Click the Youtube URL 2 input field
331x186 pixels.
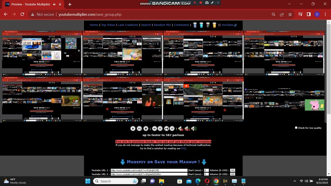pyautogui.click(x=149, y=174)
